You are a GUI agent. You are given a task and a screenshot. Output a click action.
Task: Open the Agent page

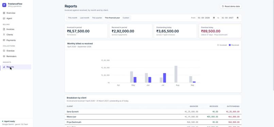(x=16, y=18)
